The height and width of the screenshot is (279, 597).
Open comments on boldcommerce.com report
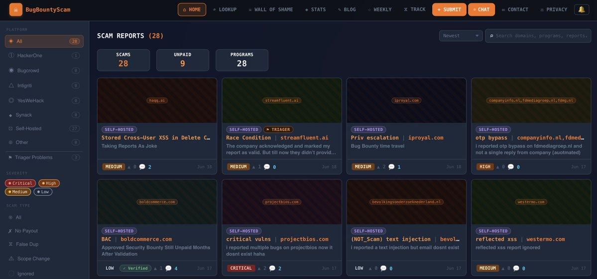coord(171,269)
